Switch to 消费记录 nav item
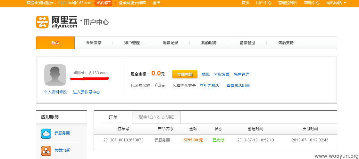The image size is (359, 159). click(170, 43)
